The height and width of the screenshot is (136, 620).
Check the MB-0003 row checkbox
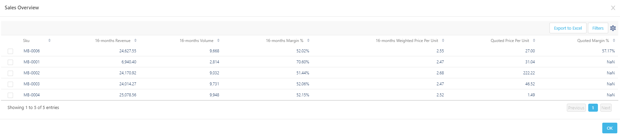[10, 84]
